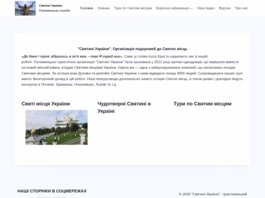Open the Святині України site title link
This screenshot has width=265, height=198.
[50, 5]
